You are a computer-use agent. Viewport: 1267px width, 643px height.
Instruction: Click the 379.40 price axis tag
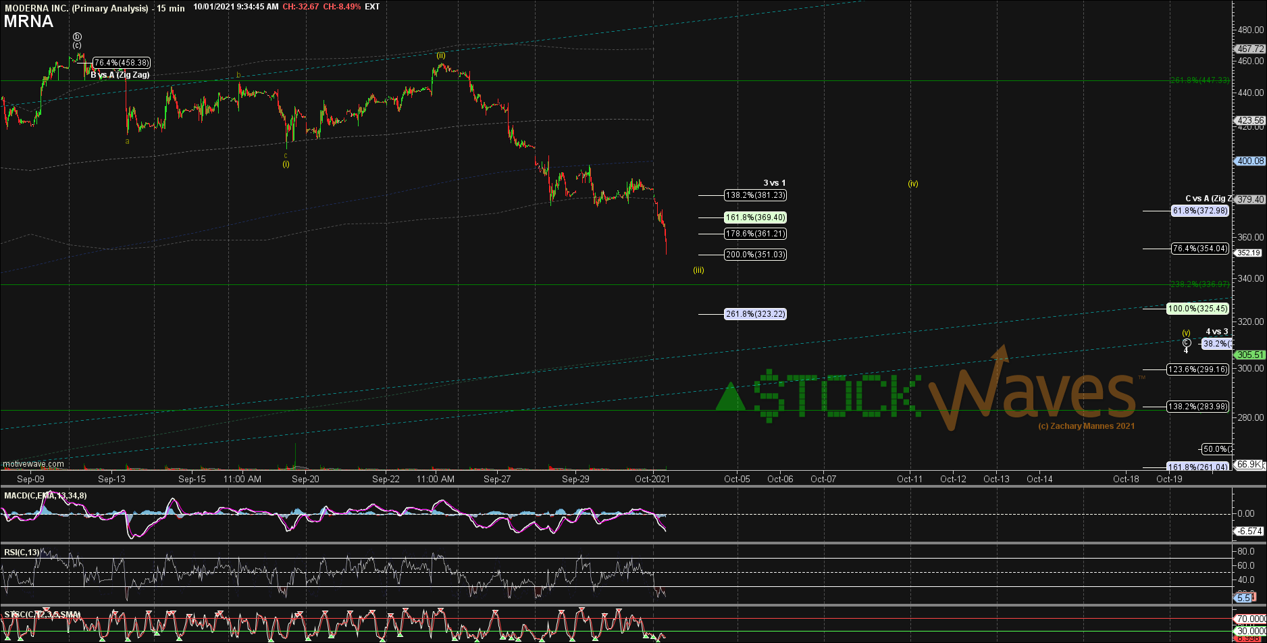click(x=1249, y=199)
